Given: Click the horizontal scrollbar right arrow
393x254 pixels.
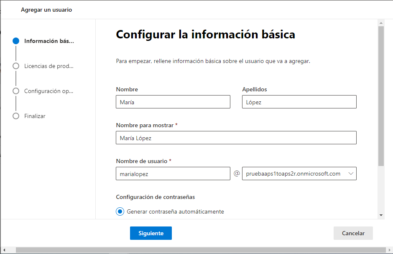Looking at the screenshot, I should tap(390, 250).
